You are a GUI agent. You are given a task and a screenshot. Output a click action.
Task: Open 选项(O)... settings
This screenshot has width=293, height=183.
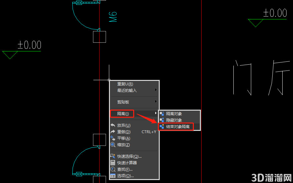[134, 176]
